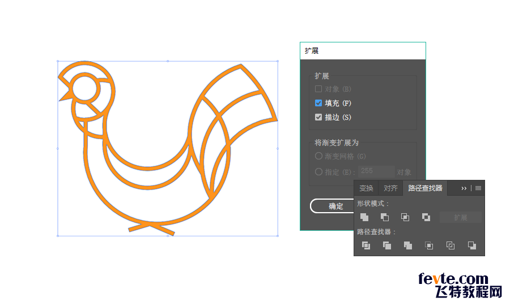The width and height of the screenshot is (510, 306).
Task: Click the 255 objects input field
Action: pyautogui.click(x=376, y=171)
